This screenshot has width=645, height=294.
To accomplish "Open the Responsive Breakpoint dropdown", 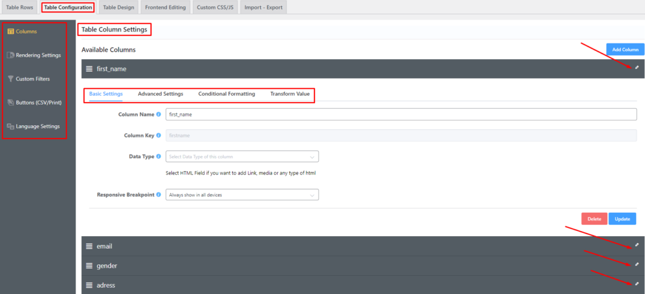I will click(x=242, y=195).
